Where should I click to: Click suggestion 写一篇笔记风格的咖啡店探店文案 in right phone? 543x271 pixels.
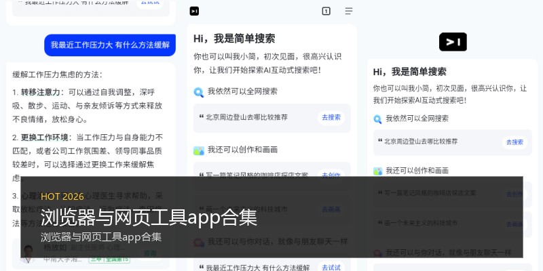pos(430,193)
